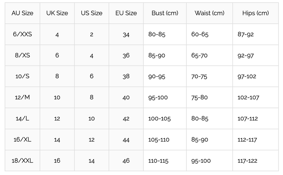Select the 16/XL size cell
The height and width of the screenshot is (175, 283).
(22, 140)
